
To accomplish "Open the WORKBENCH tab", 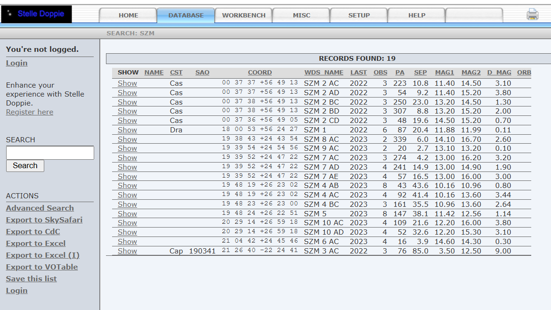I will click(243, 16).
